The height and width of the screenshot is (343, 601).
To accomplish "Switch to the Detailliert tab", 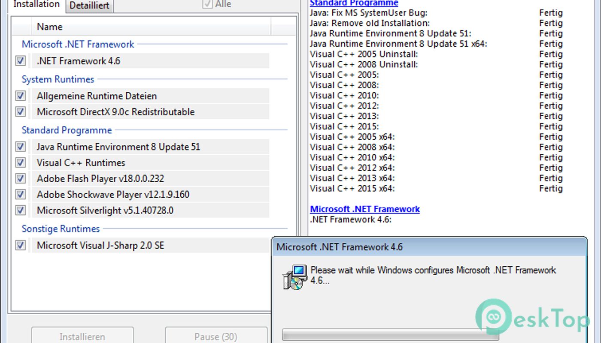I will [x=89, y=6].
